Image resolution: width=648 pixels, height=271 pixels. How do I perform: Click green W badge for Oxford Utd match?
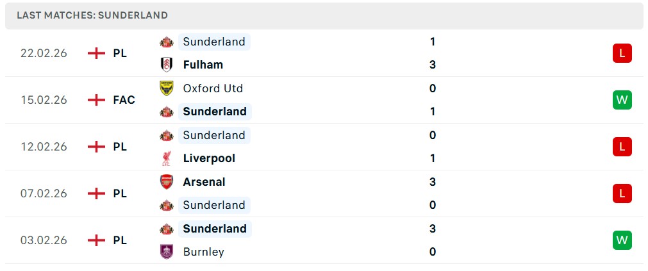(x=622, y=100)
